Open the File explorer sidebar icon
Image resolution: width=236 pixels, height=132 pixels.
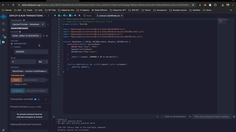click(3, 23)
